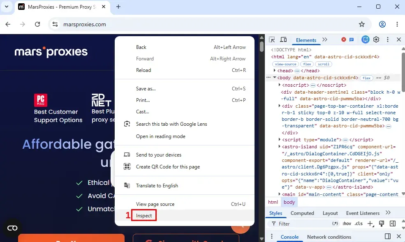Select Print... in the context menu

[x=185, y=100]
